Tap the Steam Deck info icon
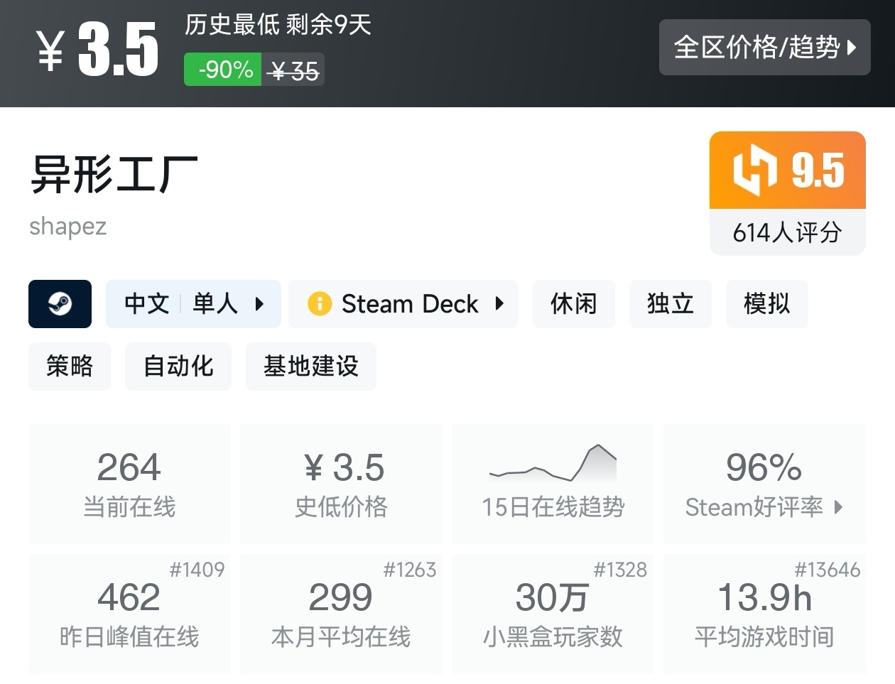This screenshot has height=684, width=895. click(x=320, y=304)
